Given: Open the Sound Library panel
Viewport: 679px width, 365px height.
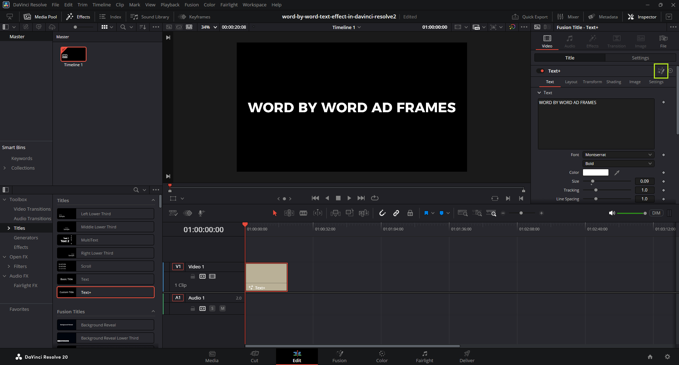Looking at the screenshot, I should 150,17.
